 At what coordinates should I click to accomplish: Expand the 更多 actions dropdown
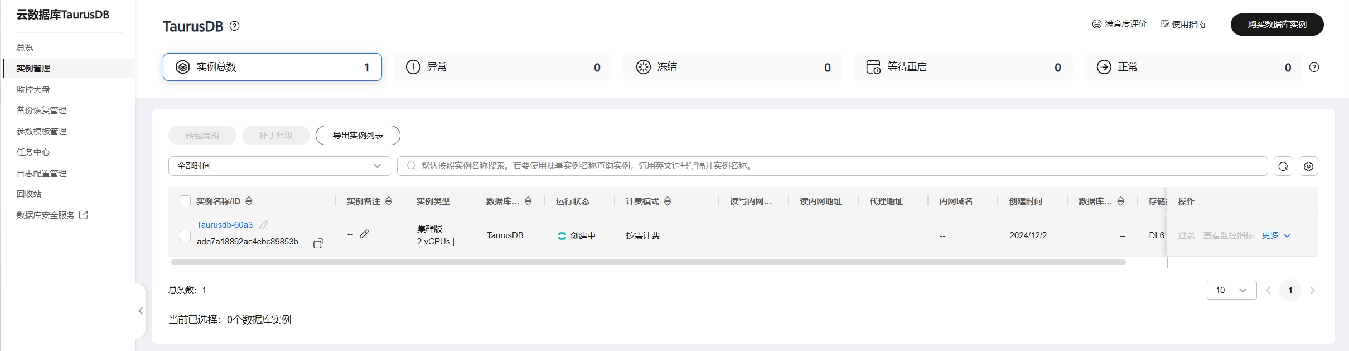(x=1277, y=235)
